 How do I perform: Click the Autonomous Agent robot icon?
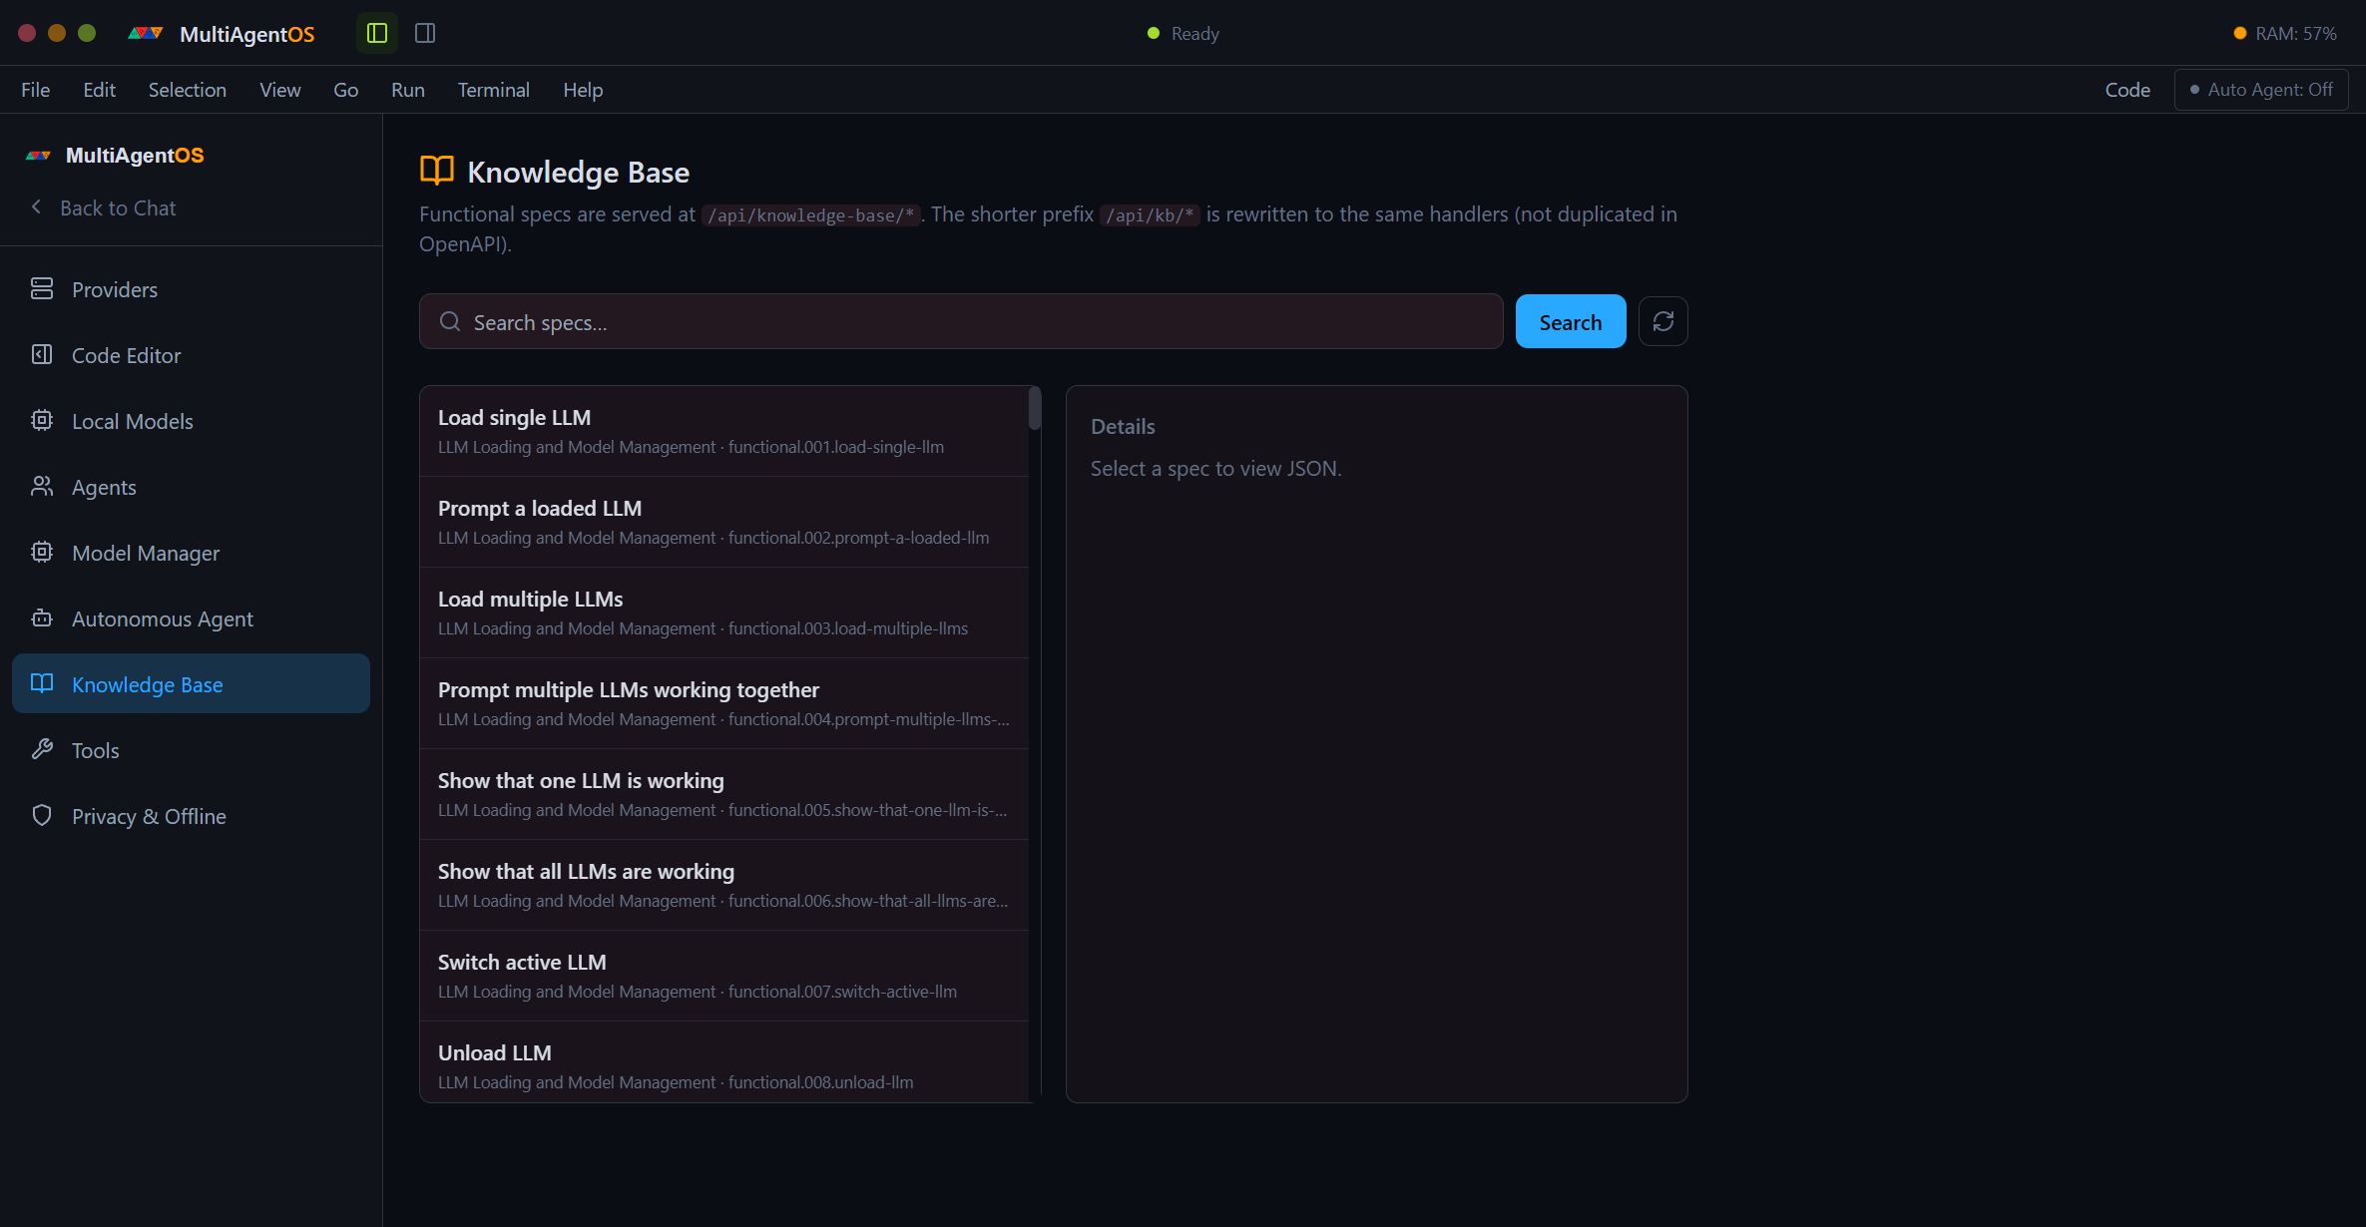click(x=42, y=618)
